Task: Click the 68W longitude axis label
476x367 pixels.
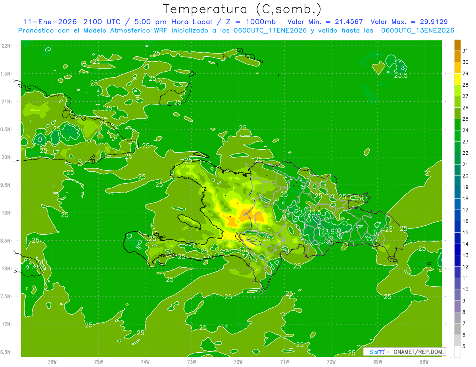Action: coord(424,361)
